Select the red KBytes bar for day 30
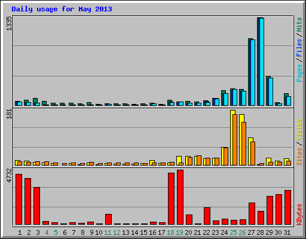Viewport: 306px width, 239px height. coord(279,209)
